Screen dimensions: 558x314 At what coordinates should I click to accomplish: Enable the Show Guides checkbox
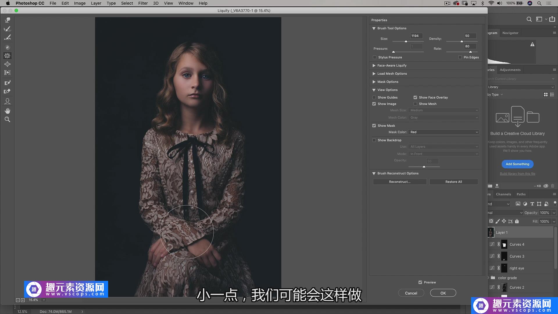[374, 97]
